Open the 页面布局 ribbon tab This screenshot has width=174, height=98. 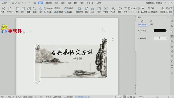(49, 3)
